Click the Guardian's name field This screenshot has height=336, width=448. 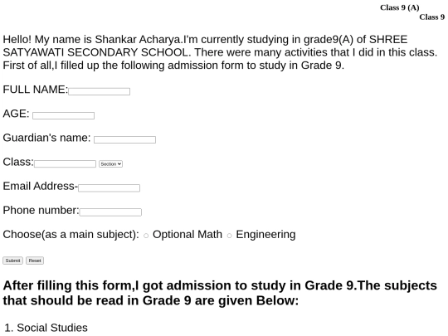pyautogui.click(x=124, y=139)
